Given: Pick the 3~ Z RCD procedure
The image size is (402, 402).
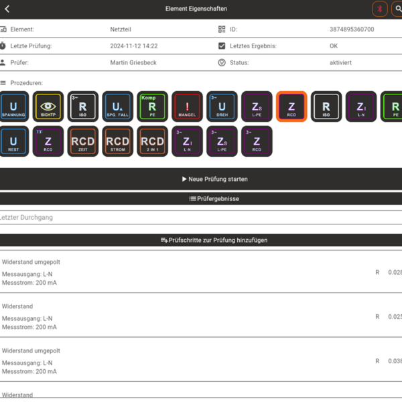Looking at the screenshot, I should [x=257, y=141].
